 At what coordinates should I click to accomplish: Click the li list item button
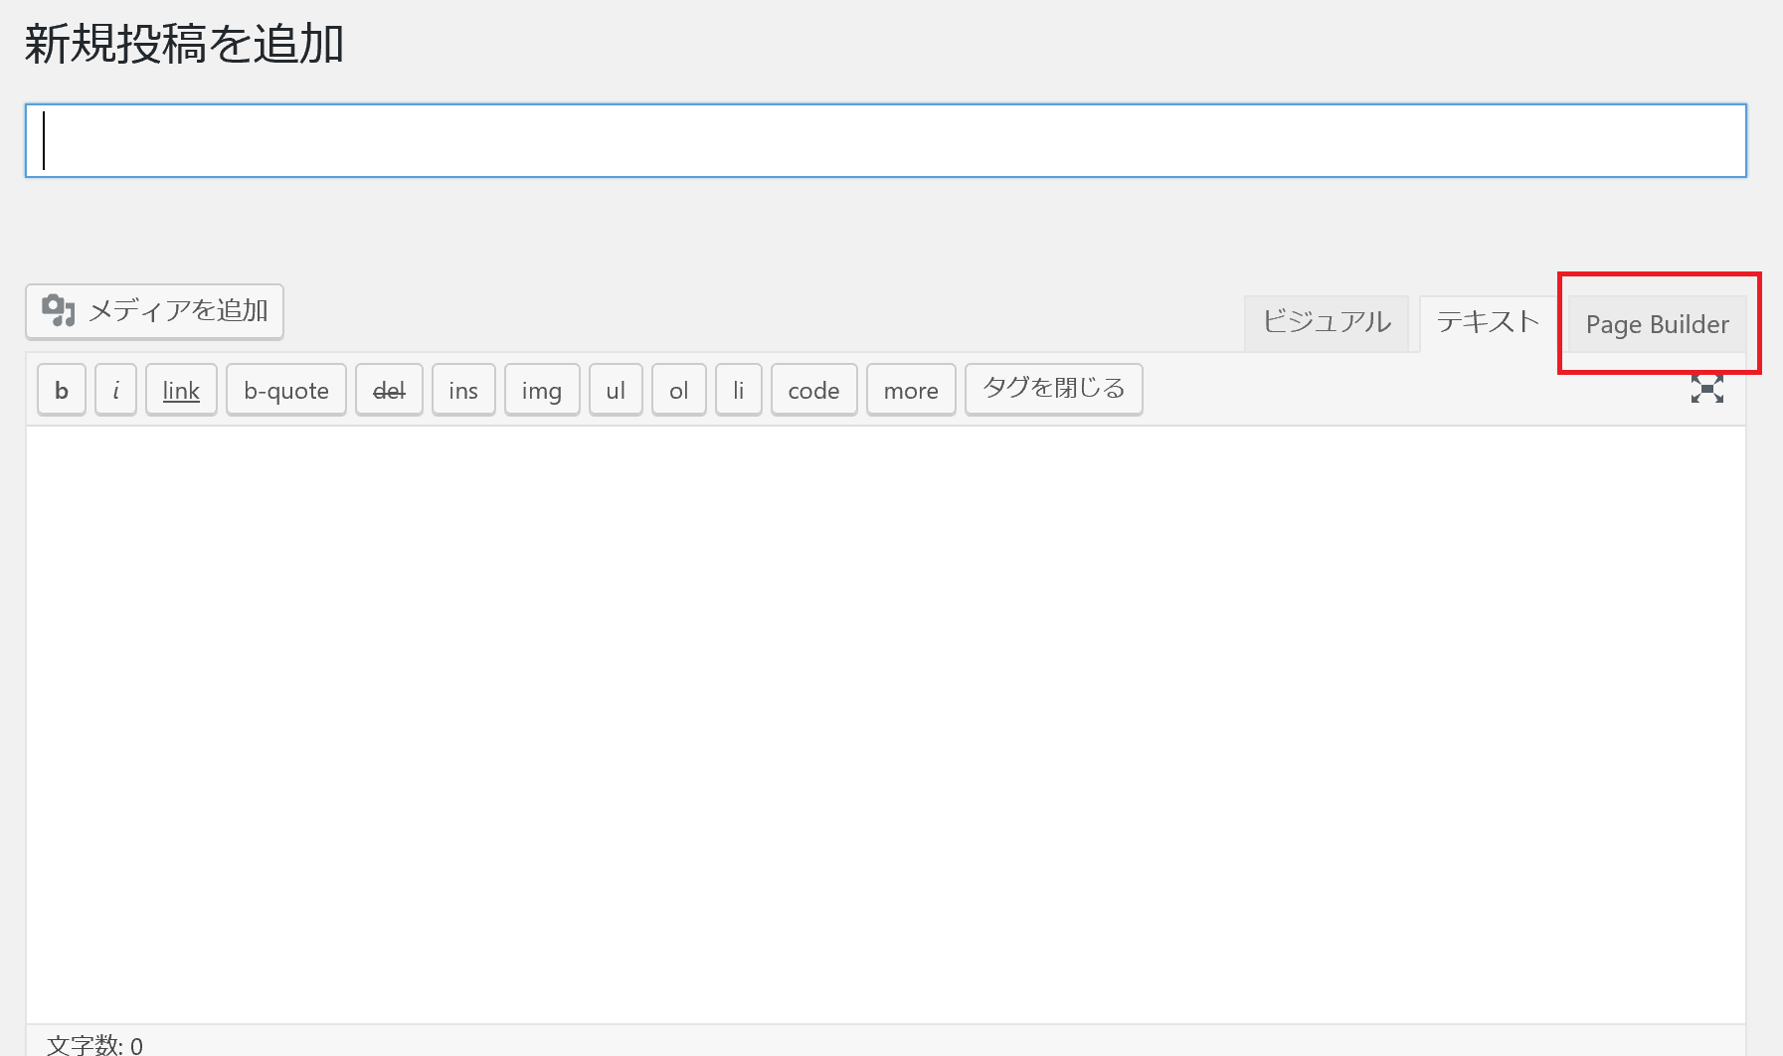pyautogui.click(x=739, y=390)
